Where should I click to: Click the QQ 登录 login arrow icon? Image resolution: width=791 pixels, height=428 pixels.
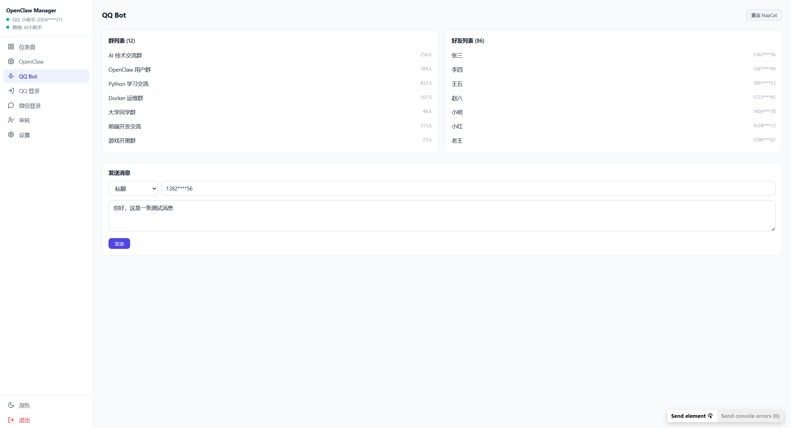11,91
